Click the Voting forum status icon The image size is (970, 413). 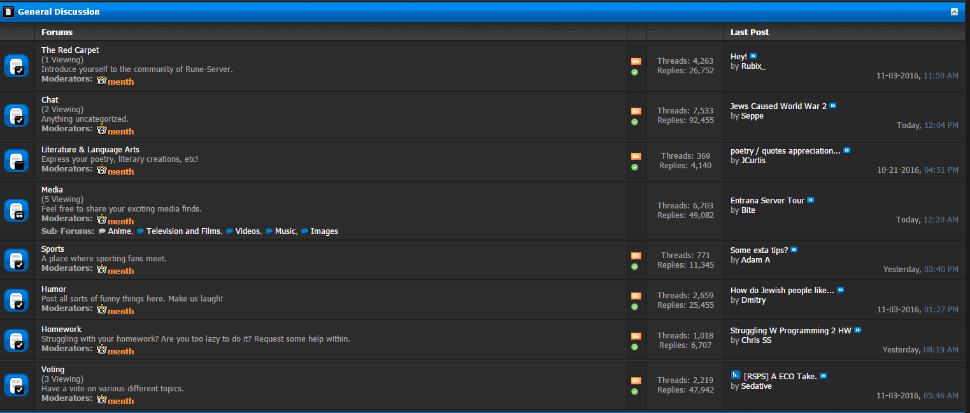(17, 385)
